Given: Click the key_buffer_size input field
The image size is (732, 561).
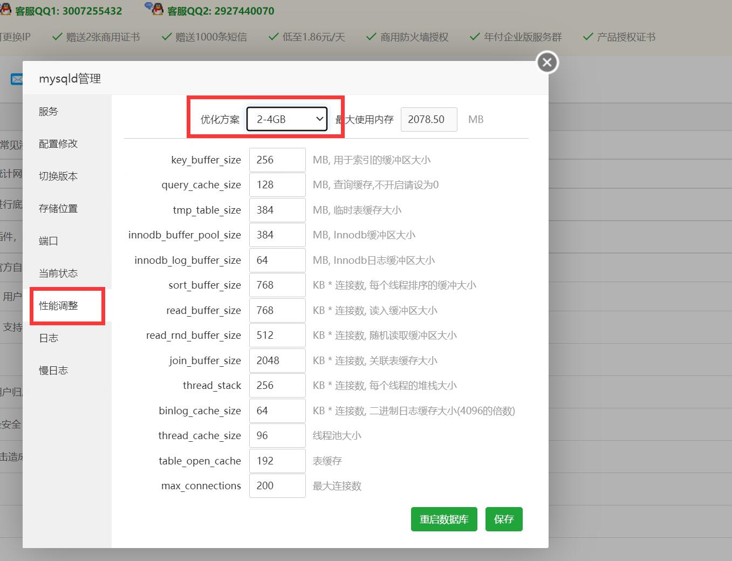Looking at the screenshot, I should click(x=277, y=160).
